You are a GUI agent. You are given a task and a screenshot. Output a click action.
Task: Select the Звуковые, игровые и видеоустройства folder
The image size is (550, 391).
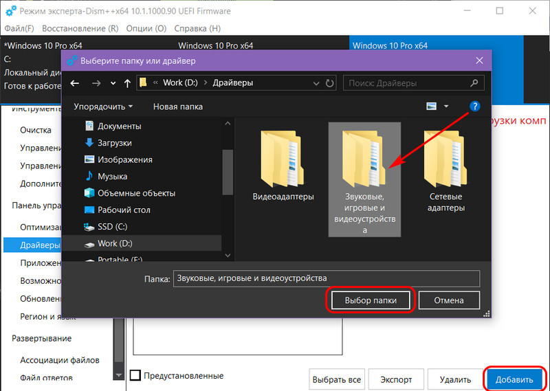(364, 179)
